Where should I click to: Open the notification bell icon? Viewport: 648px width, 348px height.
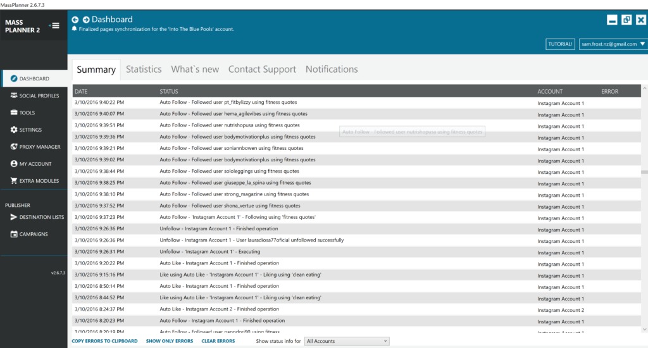pyautogui.click(x=75, y=28)
